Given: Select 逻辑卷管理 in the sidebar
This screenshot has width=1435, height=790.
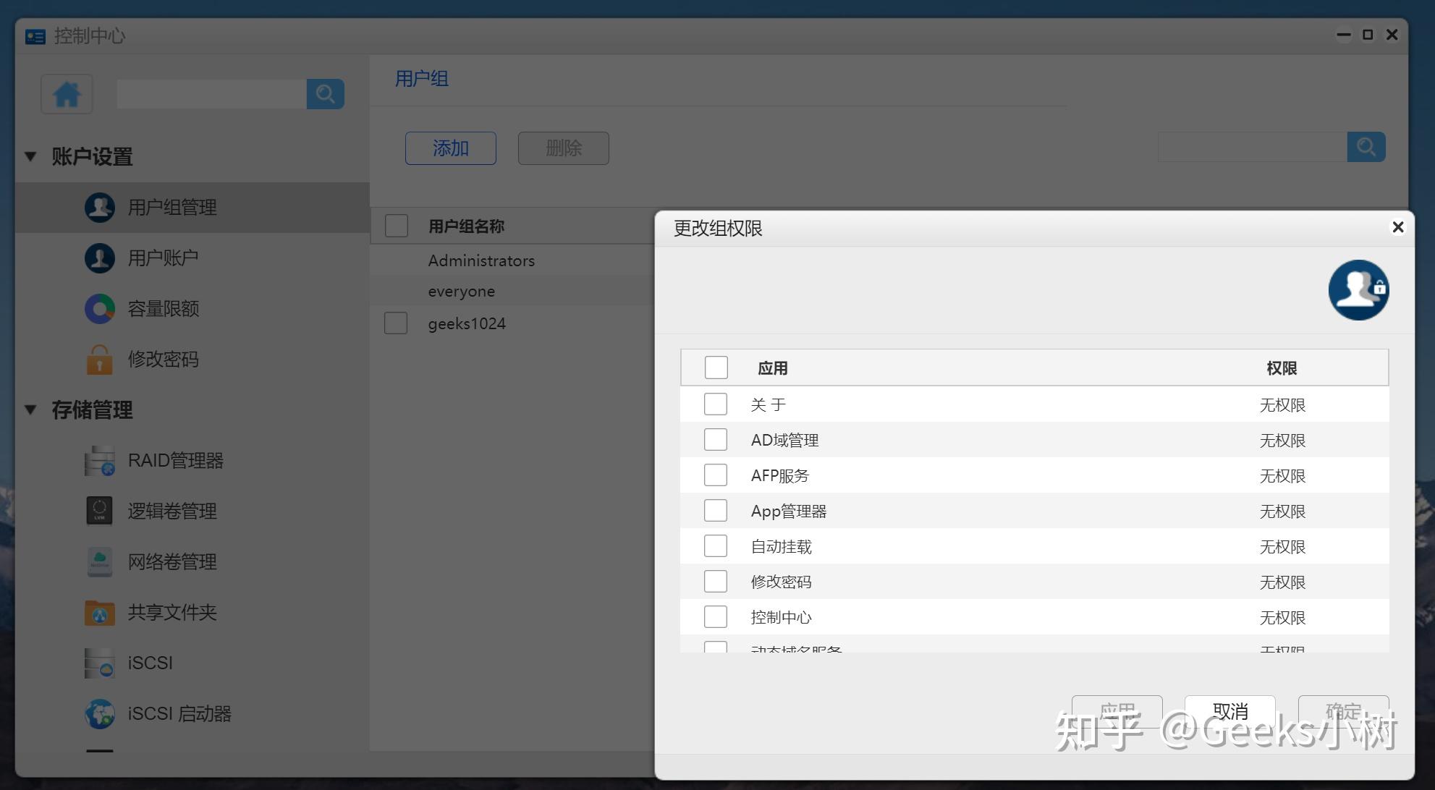Looking at the screenshot, I should click(x=172, y=511).
